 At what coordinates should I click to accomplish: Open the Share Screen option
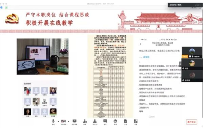(75, 122)
